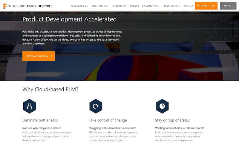
Task: Click the Stay on top of status pie chart icon
Action: tap(162, 106)
